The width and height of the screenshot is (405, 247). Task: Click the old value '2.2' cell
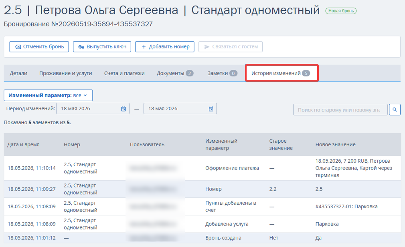273,189
